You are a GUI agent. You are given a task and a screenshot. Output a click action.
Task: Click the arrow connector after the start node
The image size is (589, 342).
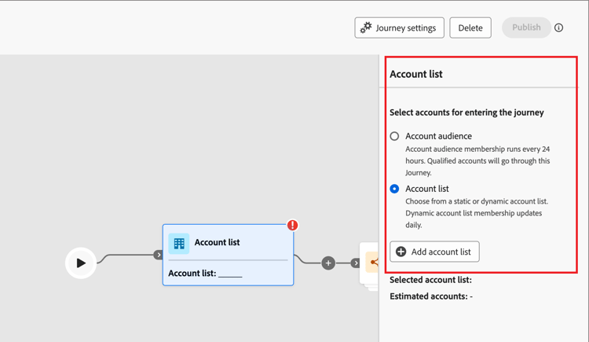tap(159, 255)
